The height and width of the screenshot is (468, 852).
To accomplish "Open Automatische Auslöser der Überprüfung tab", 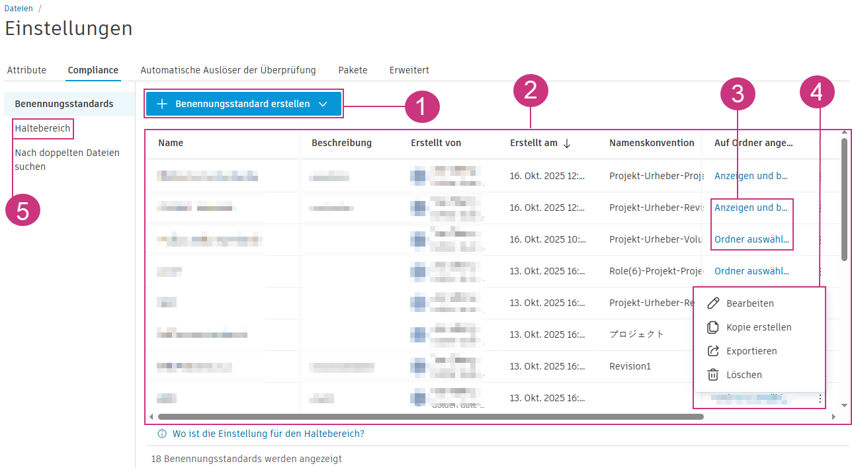I will (228, 70).
